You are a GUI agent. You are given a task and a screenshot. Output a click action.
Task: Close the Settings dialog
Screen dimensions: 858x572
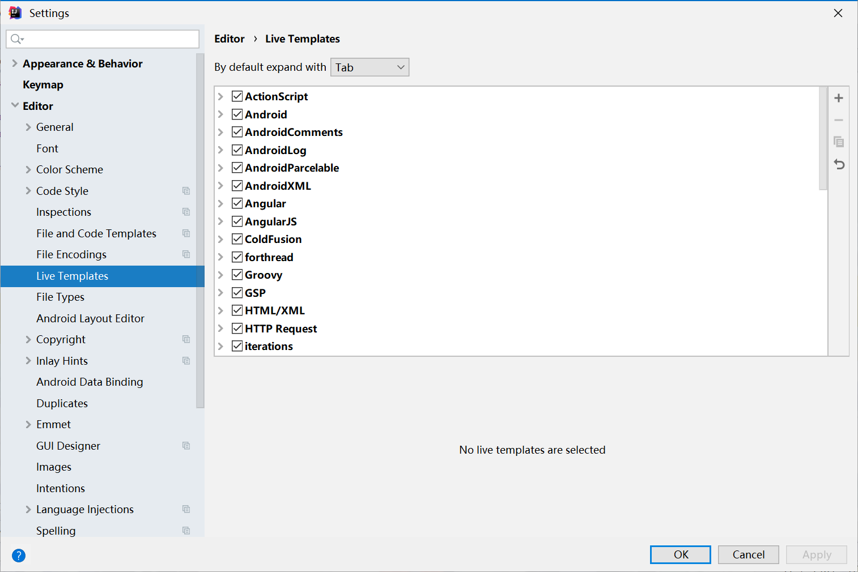click(x=838, y=13)
